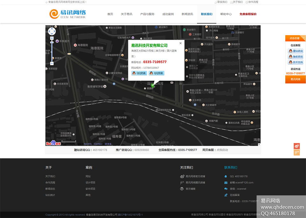Click the Tencent Weibo icon in footer
The height and width of the screenshot is (218, 306).
tap(182, 183)
